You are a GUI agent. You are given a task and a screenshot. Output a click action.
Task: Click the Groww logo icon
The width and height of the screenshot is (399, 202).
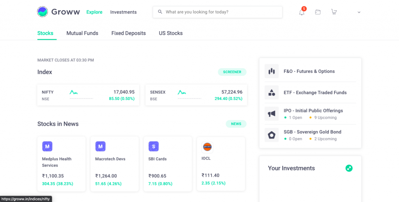[43, 12]
